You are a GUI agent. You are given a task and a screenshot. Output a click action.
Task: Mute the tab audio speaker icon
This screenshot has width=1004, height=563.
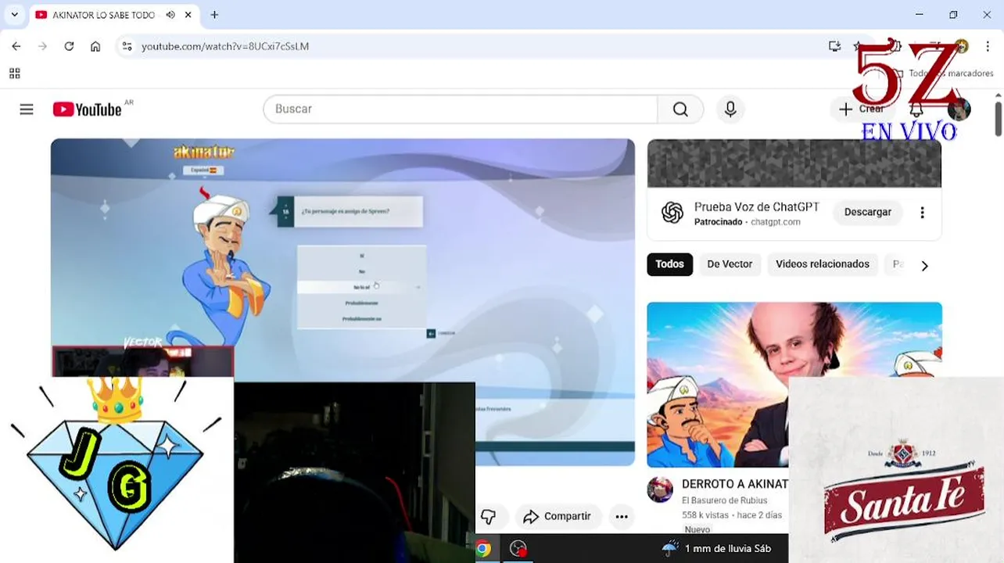[170, 15]
